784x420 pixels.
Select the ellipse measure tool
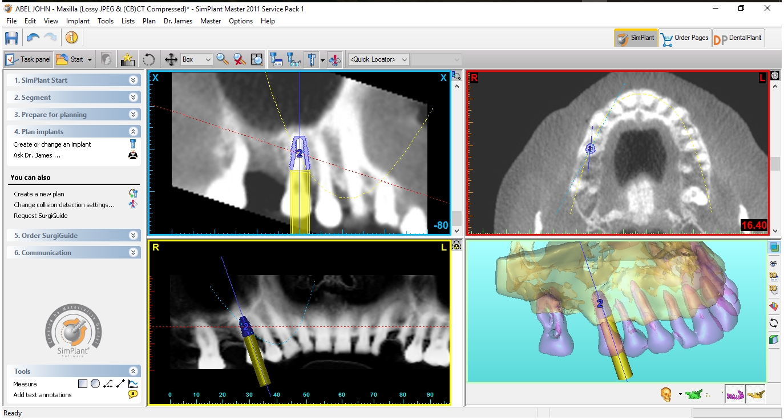point(95,384)
